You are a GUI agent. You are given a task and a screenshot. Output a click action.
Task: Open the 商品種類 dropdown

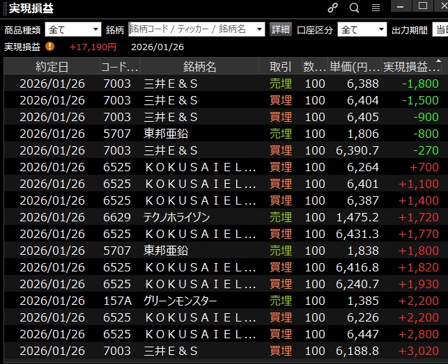click(73, 29)
